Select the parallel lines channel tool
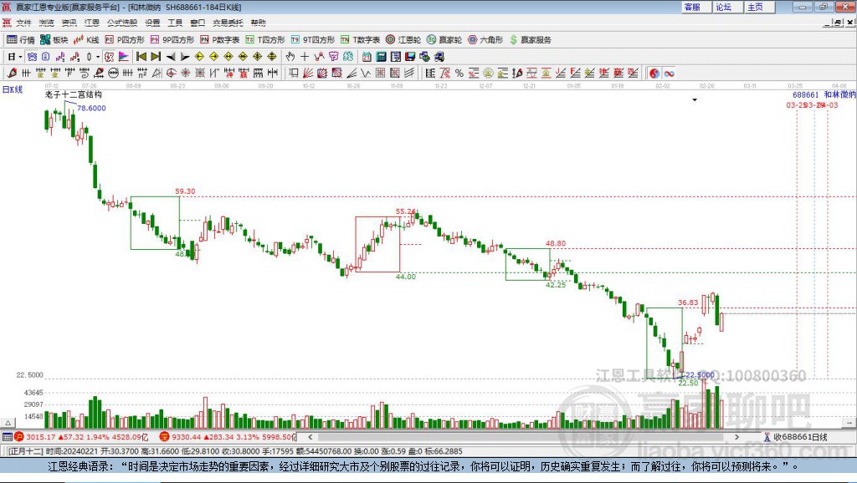This screenshot has width=857, height=483. (x=408, y=74)
